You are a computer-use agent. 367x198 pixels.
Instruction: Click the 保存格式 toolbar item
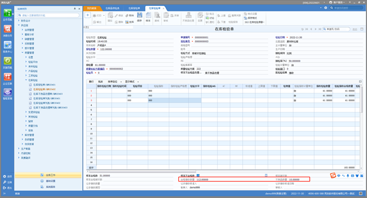click(x=250, y=18)
